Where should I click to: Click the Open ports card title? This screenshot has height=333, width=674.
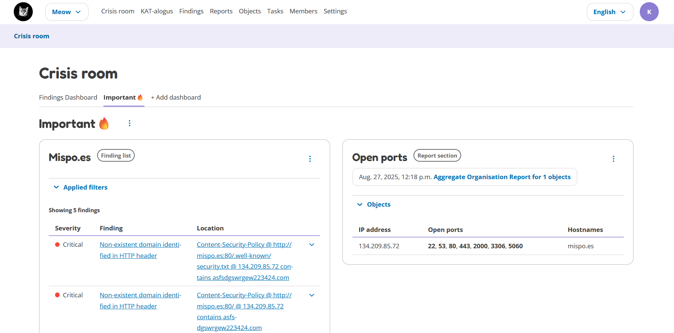pyautogui.click(x=380, y=158)
